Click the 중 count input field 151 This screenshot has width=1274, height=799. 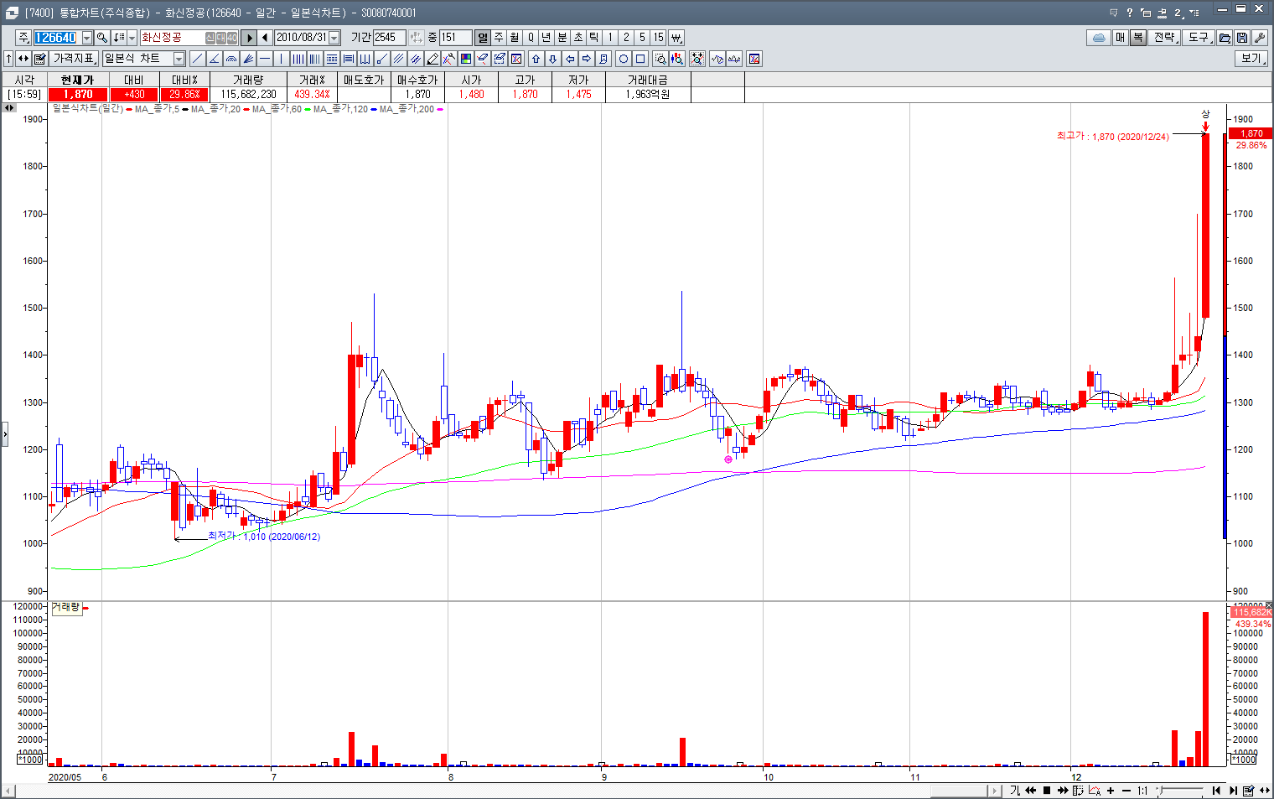(455, 38)
